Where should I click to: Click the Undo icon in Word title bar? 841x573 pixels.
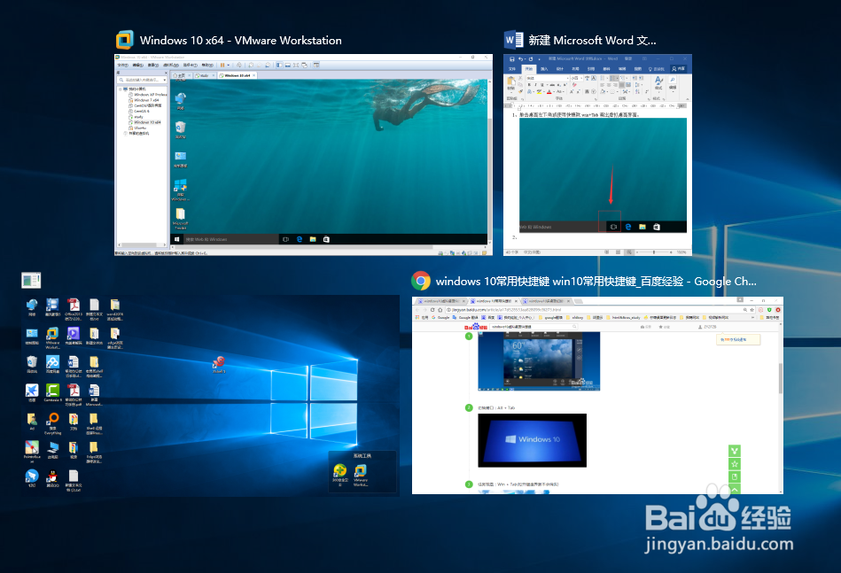click(x=521, y=59)
